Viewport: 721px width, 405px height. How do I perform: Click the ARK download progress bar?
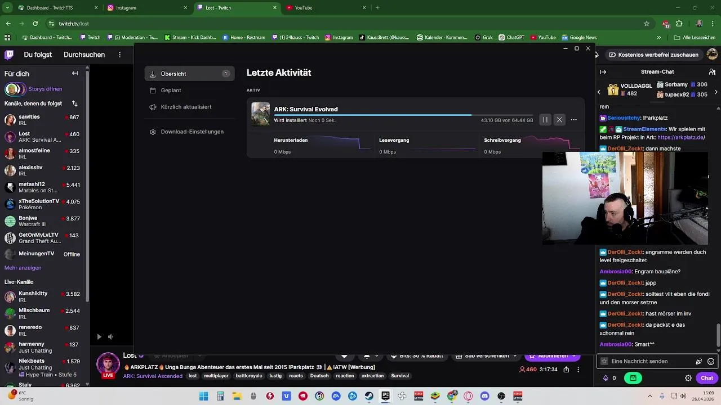click(x=403, y=115)
